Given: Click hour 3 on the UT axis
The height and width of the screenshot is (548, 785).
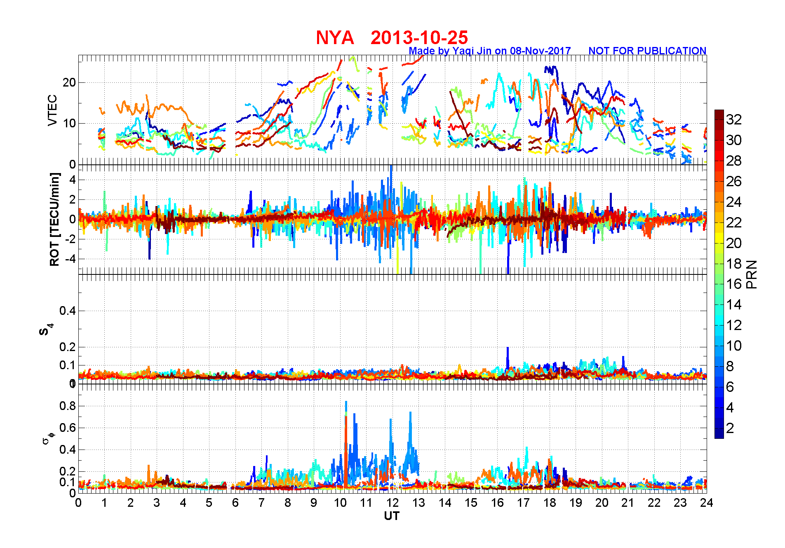Looking at the screenshot, I should click(x=157, y=503).
